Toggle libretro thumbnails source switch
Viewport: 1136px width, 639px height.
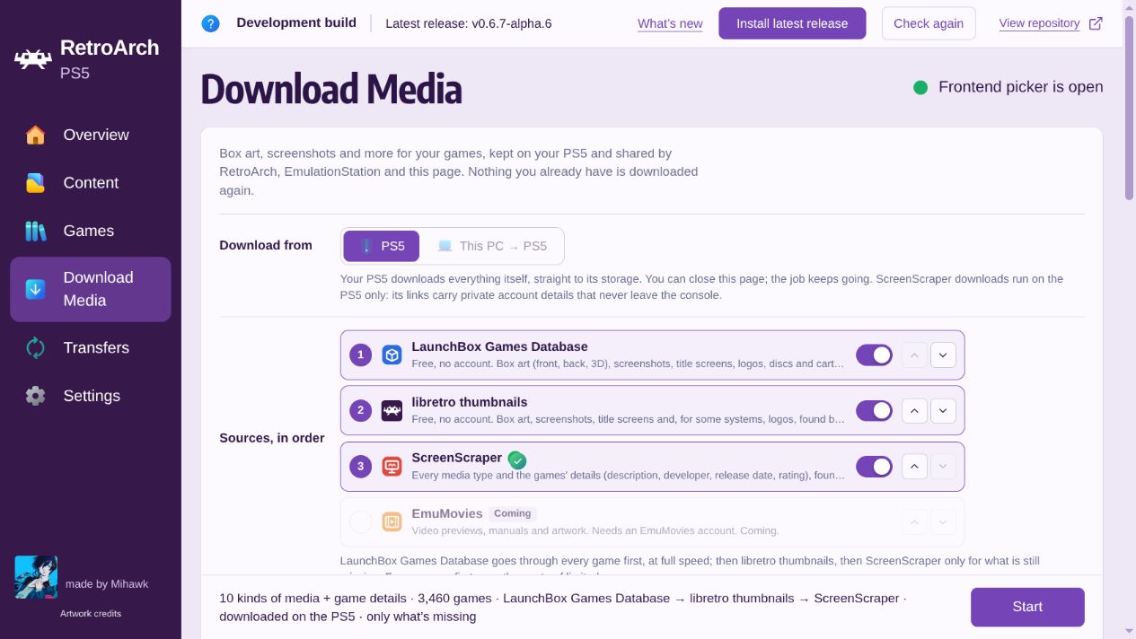(874, 411)
